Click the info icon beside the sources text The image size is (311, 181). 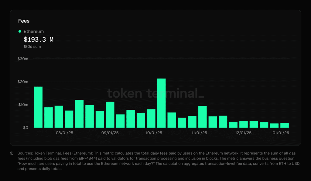11,153
